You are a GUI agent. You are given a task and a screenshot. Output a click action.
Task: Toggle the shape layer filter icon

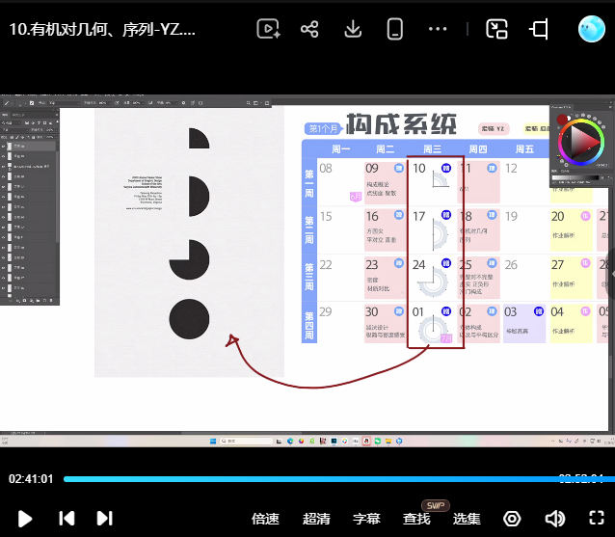point(44,122)
